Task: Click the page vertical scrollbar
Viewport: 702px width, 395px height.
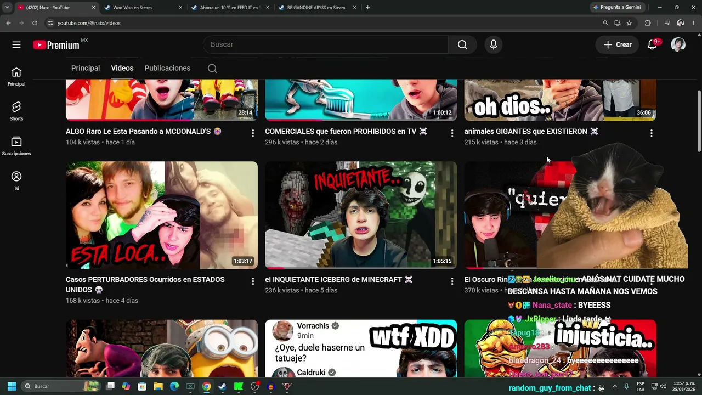Action: [699, 121]
